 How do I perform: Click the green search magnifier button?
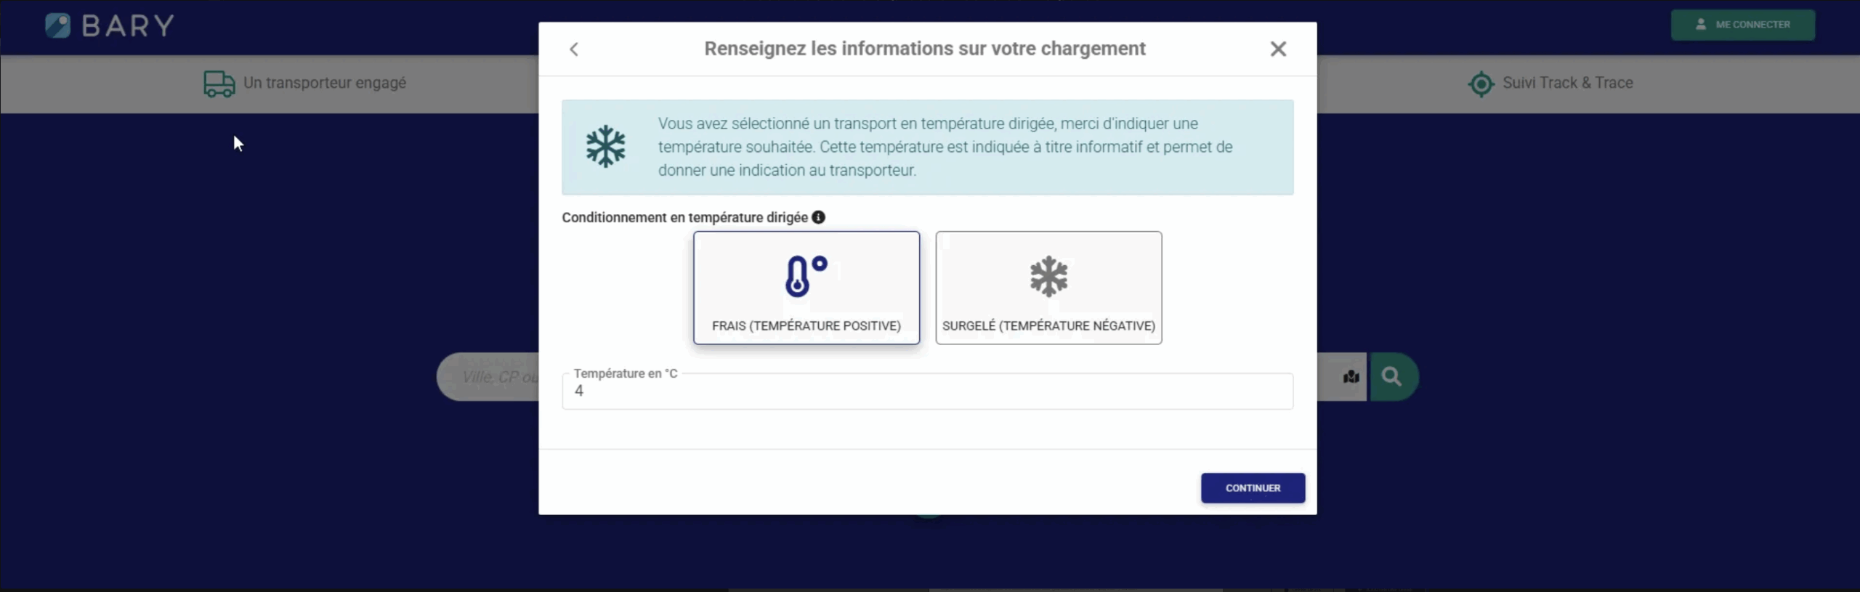1394,376
